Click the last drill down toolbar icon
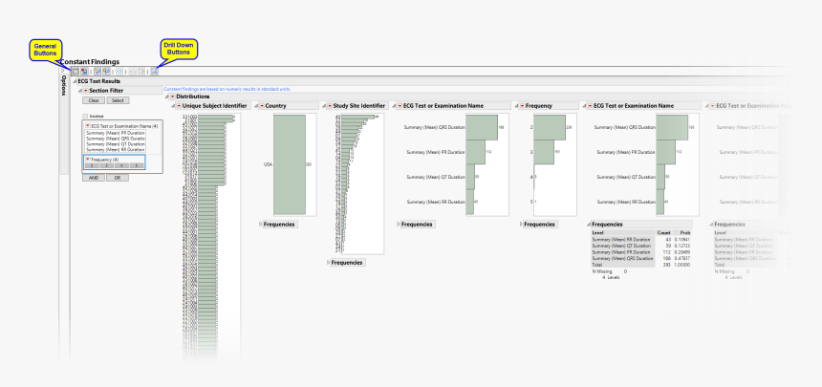 [x=155, y=72]
